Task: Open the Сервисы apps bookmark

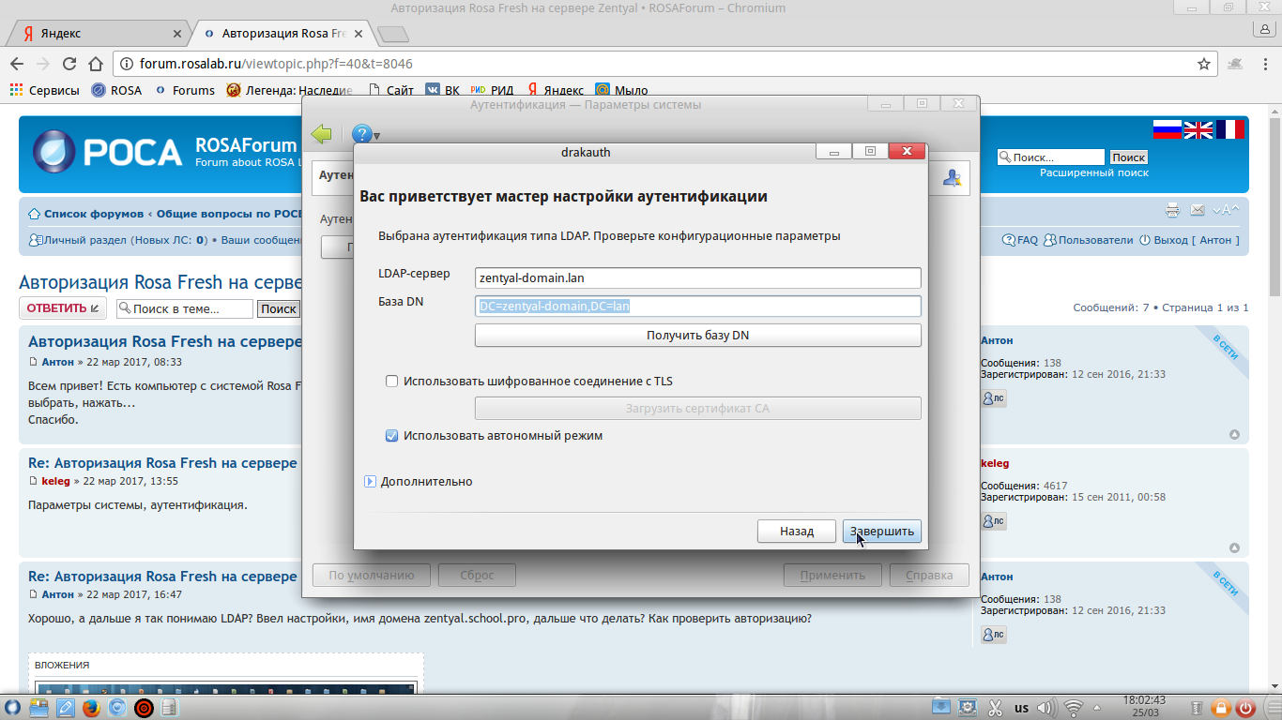Action: point(44,90)
